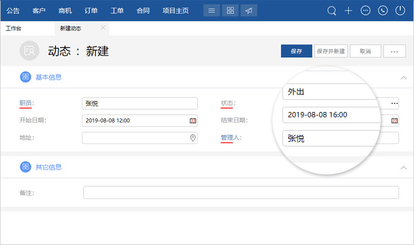Switch to the 工作台 tab

[13, 28]
